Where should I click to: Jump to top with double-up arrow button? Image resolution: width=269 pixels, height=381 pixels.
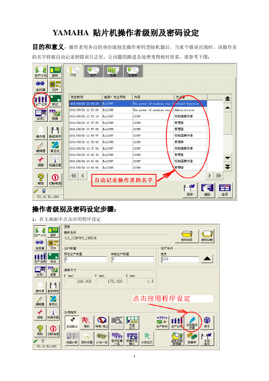coord(227,99)
